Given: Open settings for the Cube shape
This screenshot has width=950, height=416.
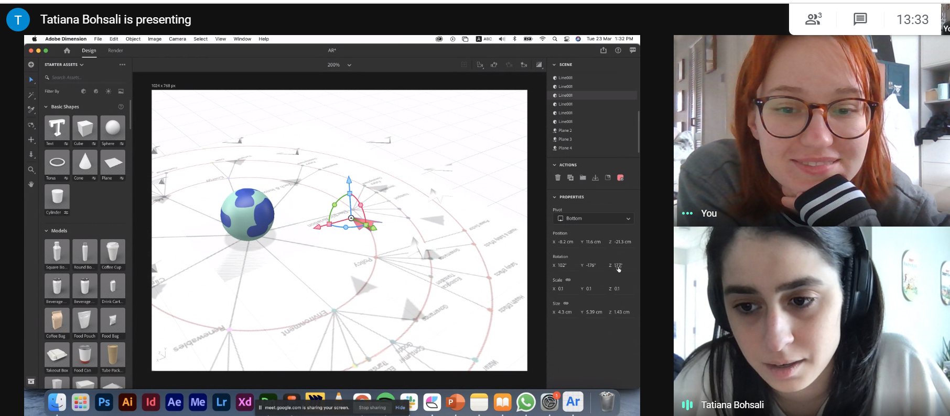Looking at the screenshot, I should point(94,144).
